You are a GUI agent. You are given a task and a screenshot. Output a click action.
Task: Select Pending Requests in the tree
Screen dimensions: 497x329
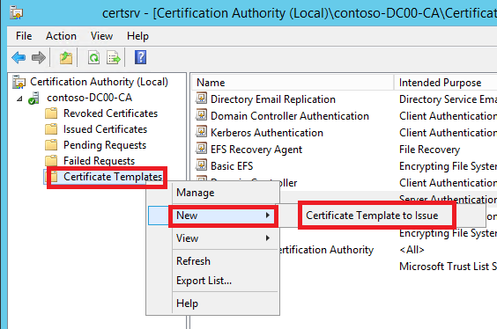coord(105,145)
